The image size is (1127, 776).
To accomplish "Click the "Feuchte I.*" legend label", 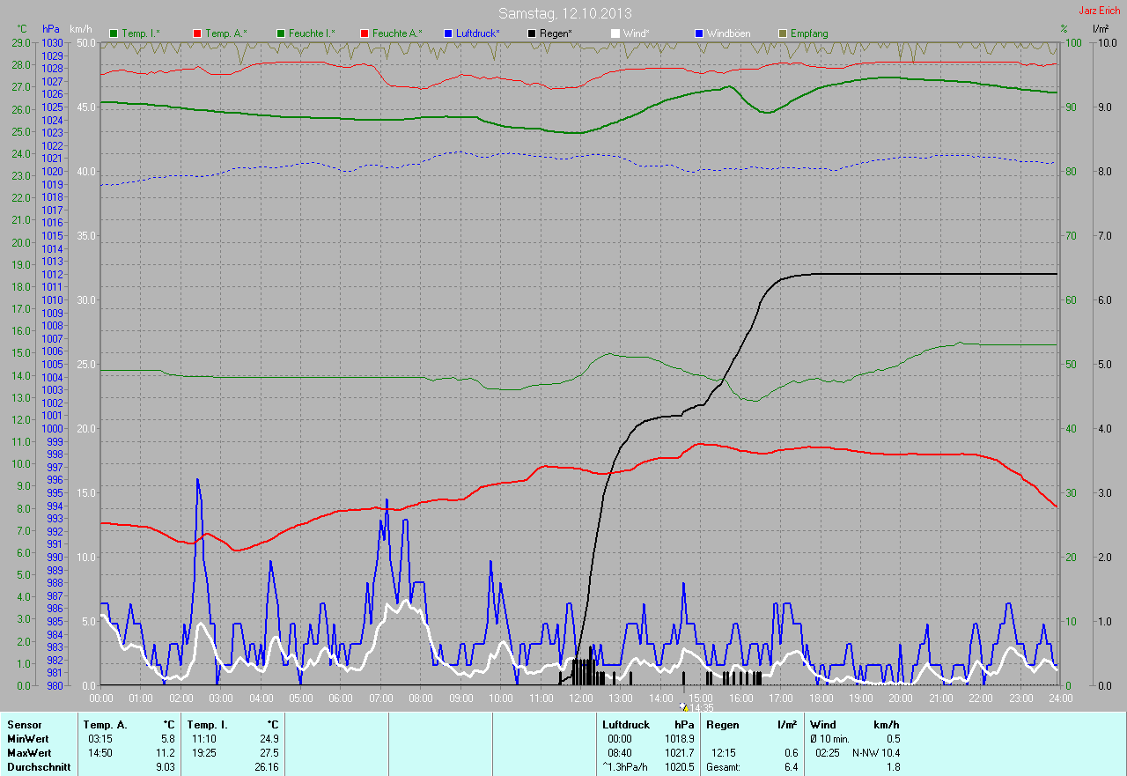I will pyautogui.click(x=312, y=33).
